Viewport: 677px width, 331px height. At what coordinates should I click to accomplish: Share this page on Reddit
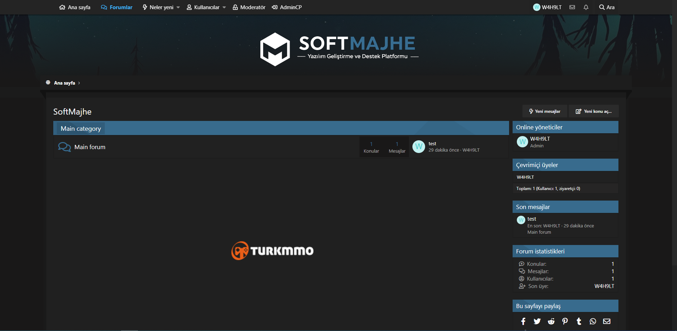click(x=551, y=321)
